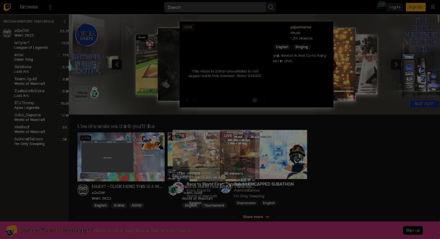This screenshot has height=239, width=440.
Task: Open the WWE 2K22 category link
Action: [101, 198]
